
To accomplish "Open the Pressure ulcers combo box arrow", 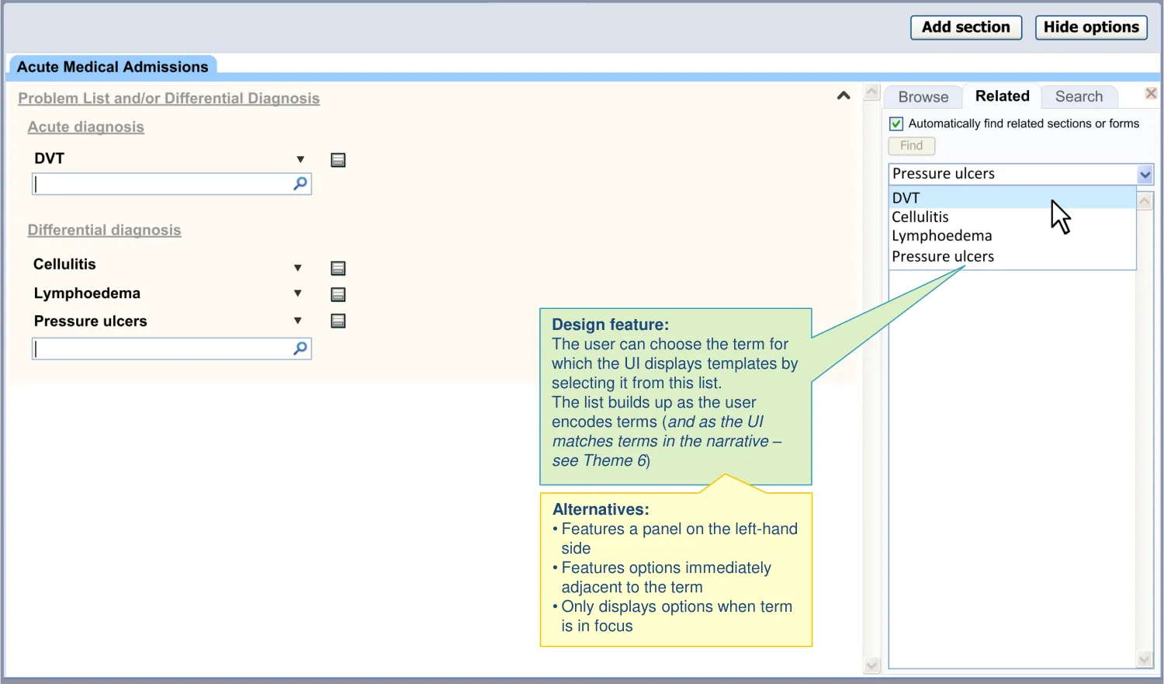I will tap(1145, 175).
